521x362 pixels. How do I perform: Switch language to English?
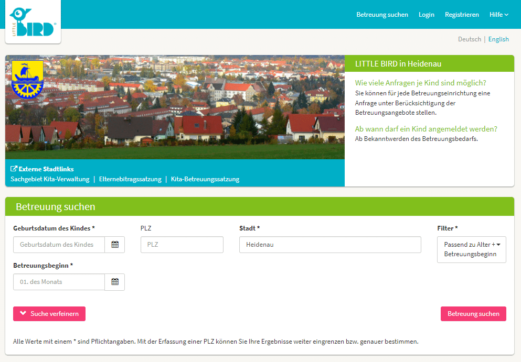pos(498,39)
